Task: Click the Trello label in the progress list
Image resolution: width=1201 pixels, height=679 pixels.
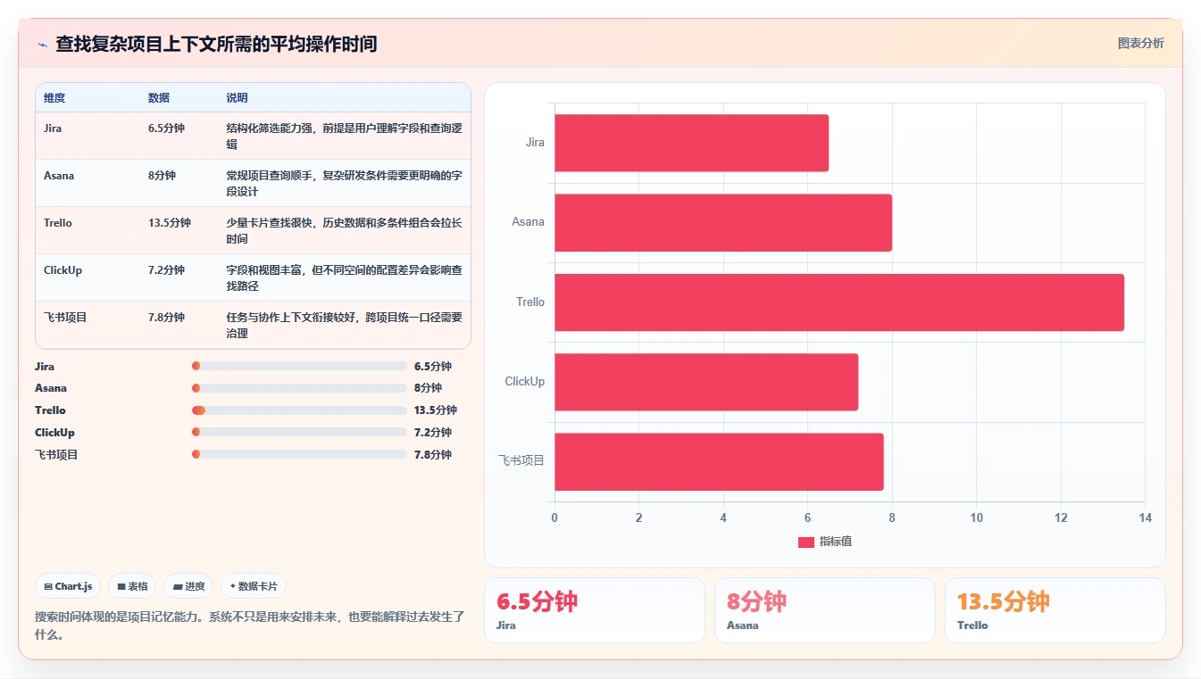Action: (x=50, y=410)
